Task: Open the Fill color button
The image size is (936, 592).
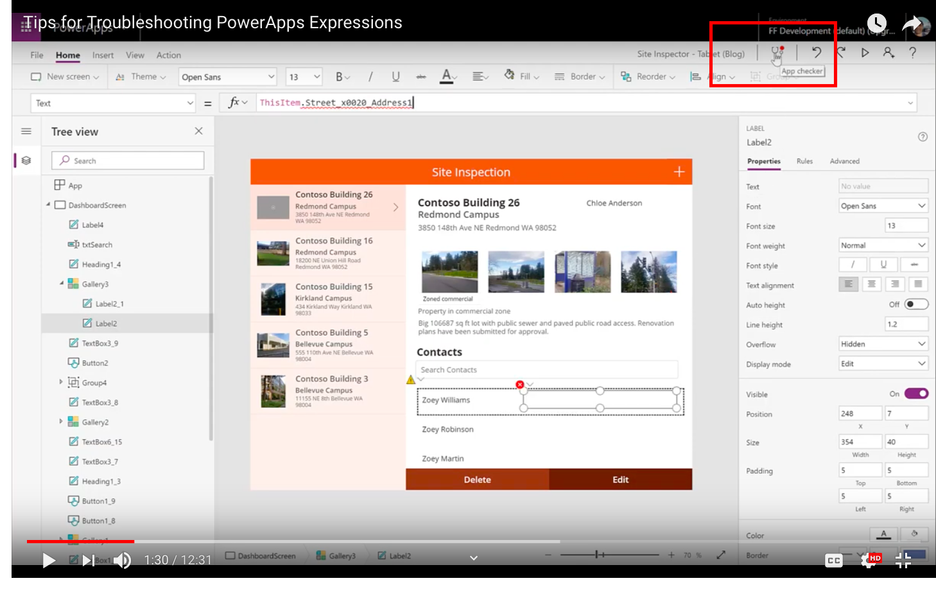Action: pos(521,76)
